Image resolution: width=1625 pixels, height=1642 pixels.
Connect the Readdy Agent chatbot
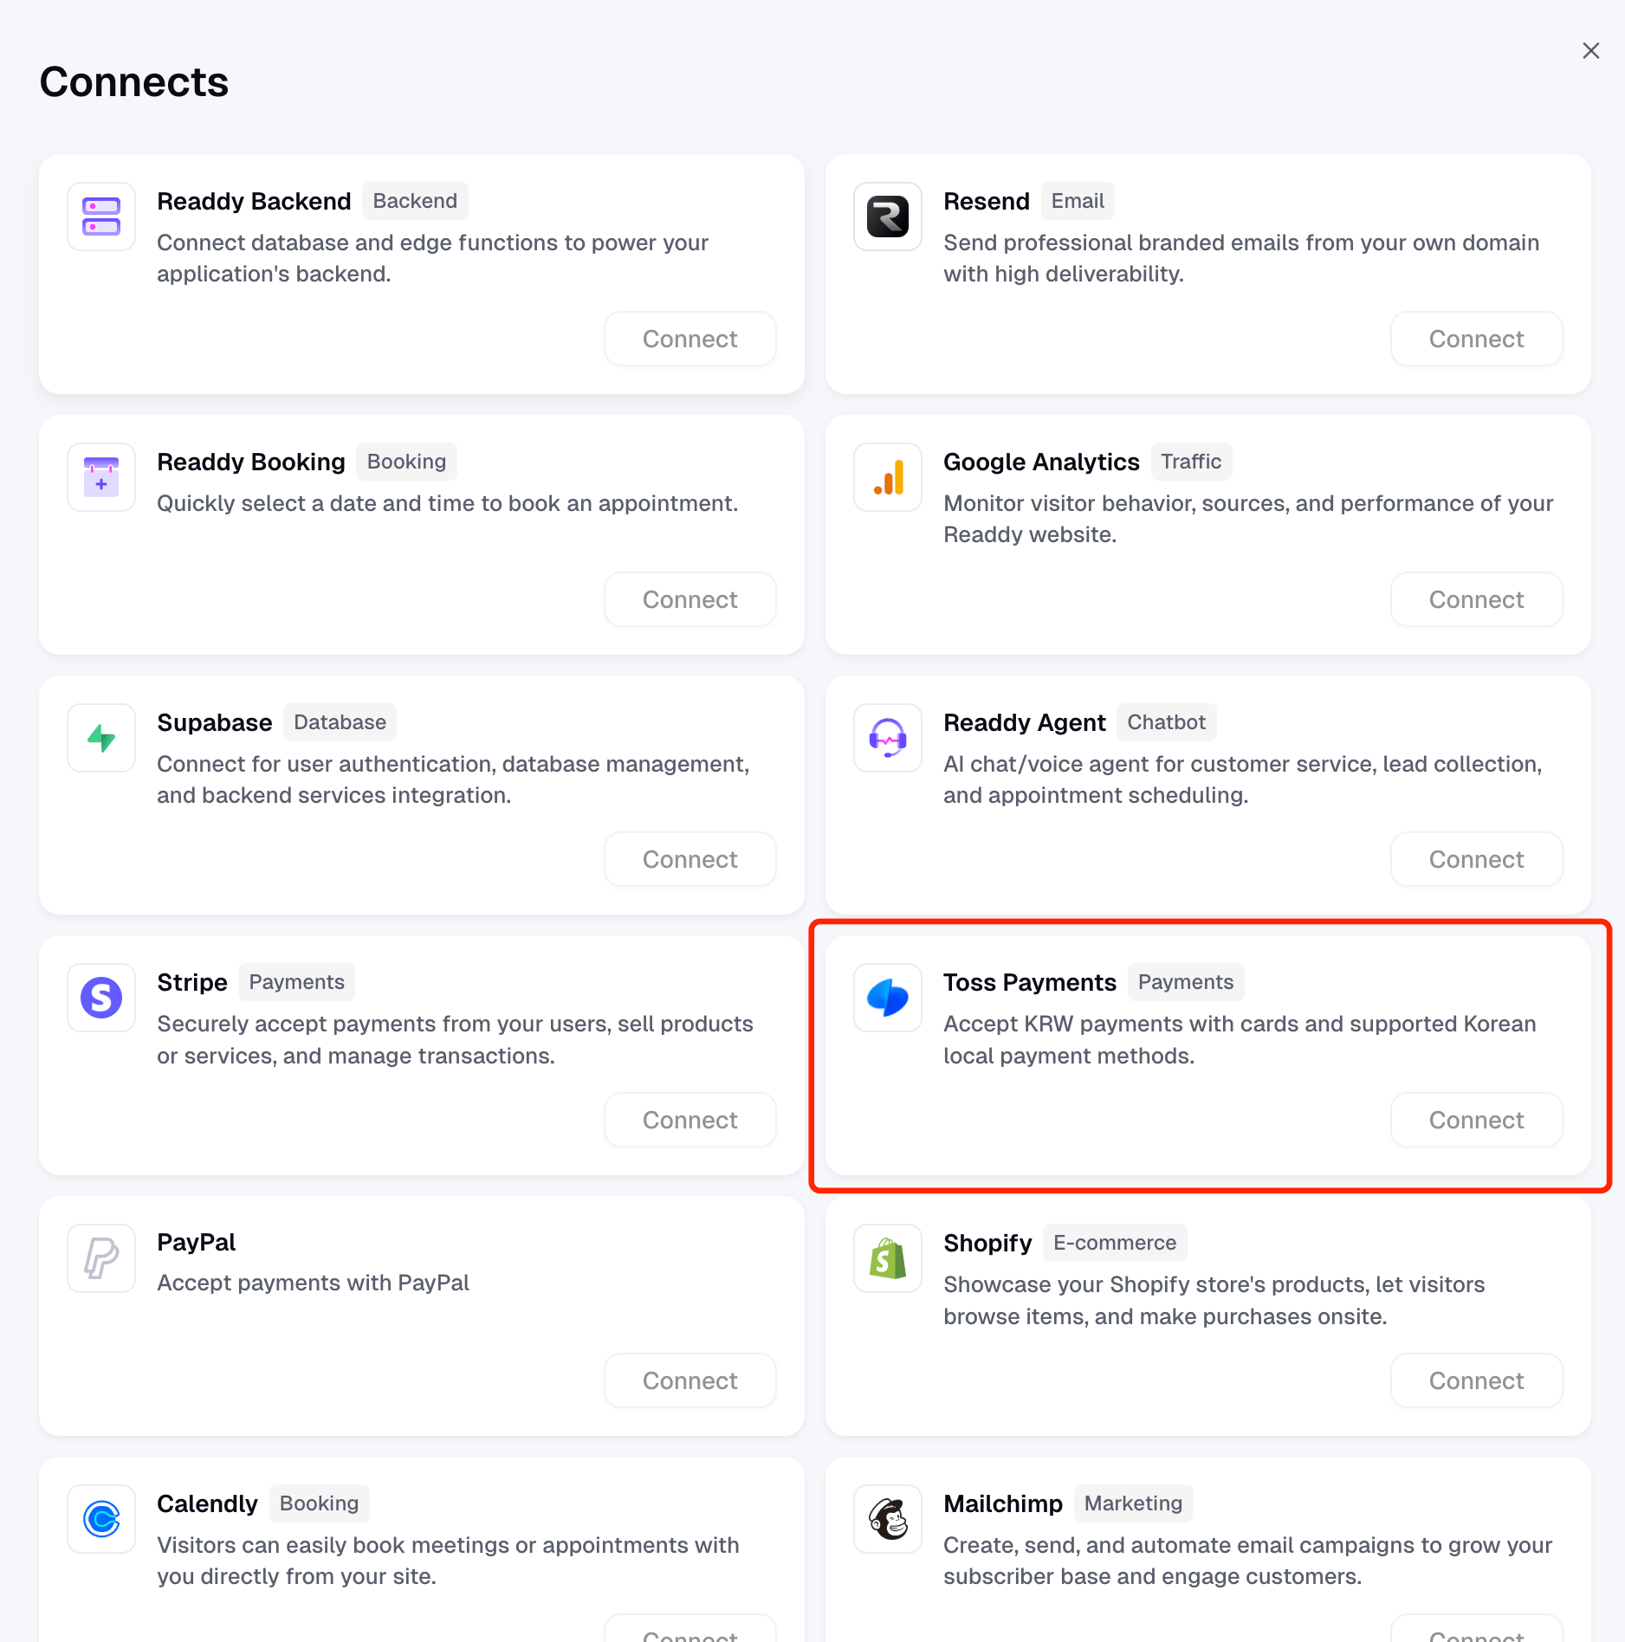coord(1477,859)
